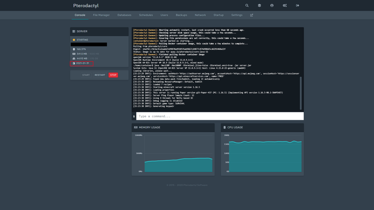This screenshot has height=210, width=374.
Task: Select the Backups tab
Action: pyautogui.click(x=181, y=15)
